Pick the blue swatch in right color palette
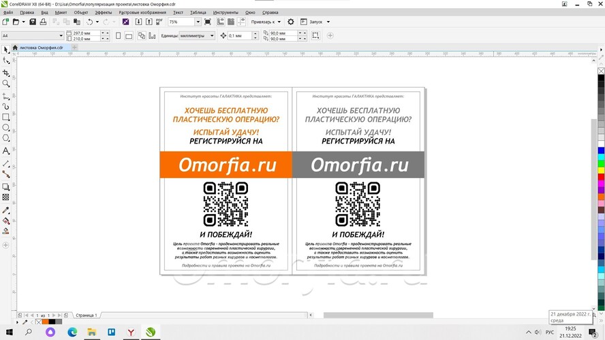Viewport: 605px width, 340px height. click(x=601, y=150)
